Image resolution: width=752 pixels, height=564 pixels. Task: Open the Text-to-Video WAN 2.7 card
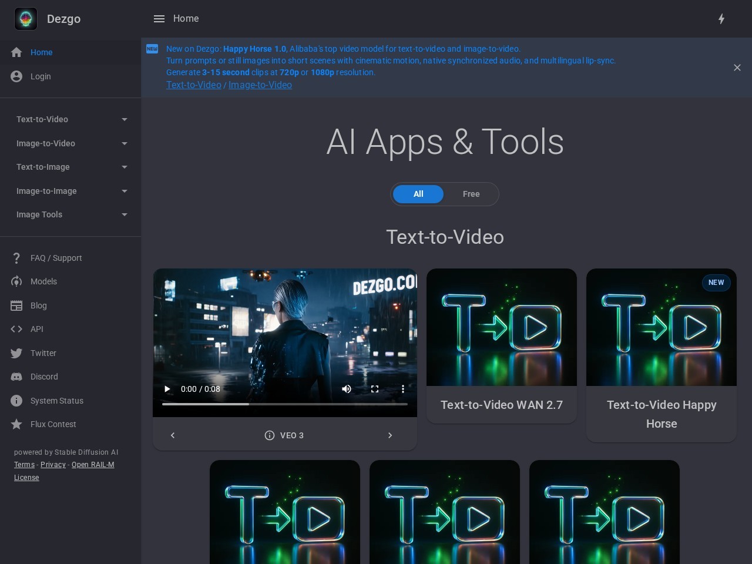click(502, 345)
